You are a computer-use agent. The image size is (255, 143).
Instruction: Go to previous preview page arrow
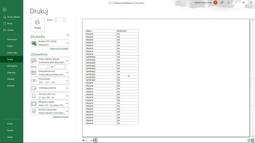[83, 140]
